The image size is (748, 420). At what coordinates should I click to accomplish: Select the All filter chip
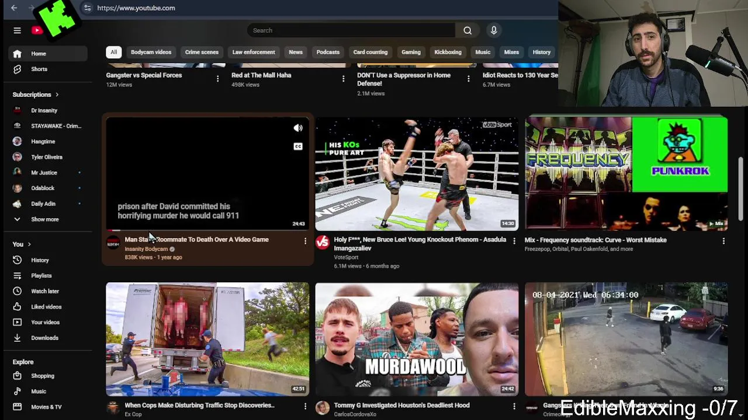click(113, 52)
